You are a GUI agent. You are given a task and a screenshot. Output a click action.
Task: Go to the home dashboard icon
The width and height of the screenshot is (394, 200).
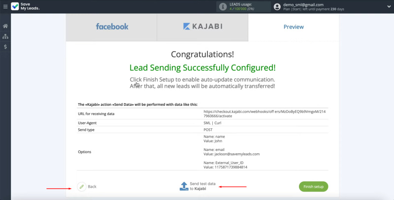point(5,26)
